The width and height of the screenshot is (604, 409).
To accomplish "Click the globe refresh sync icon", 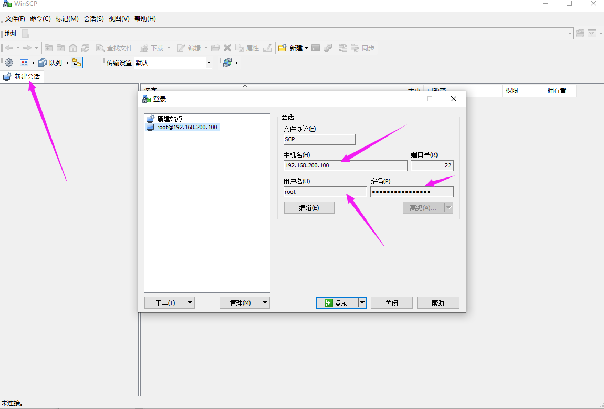I will [227, 62].
